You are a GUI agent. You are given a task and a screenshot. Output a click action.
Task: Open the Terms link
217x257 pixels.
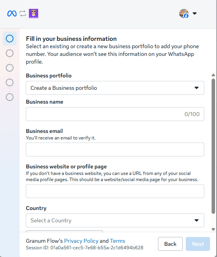coord(118,241)
